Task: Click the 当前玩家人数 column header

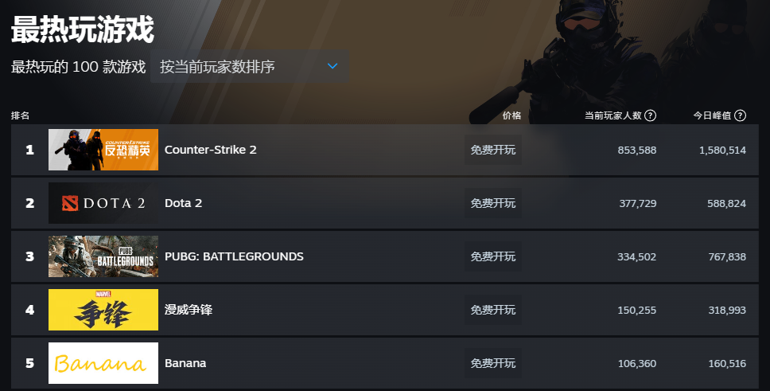Action: [612, 115]
